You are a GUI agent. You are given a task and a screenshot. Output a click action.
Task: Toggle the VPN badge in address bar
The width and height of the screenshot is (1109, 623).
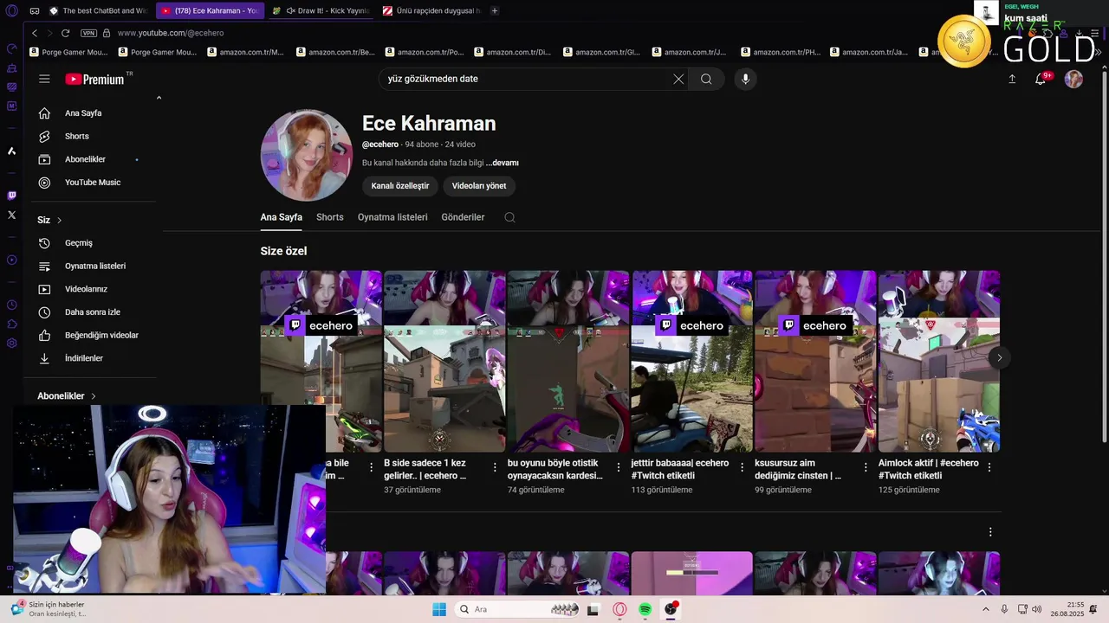click(88, 33)
